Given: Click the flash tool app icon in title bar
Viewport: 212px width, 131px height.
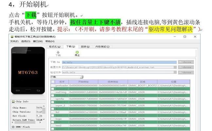Looking at the screenshot, I should [12, 37].
